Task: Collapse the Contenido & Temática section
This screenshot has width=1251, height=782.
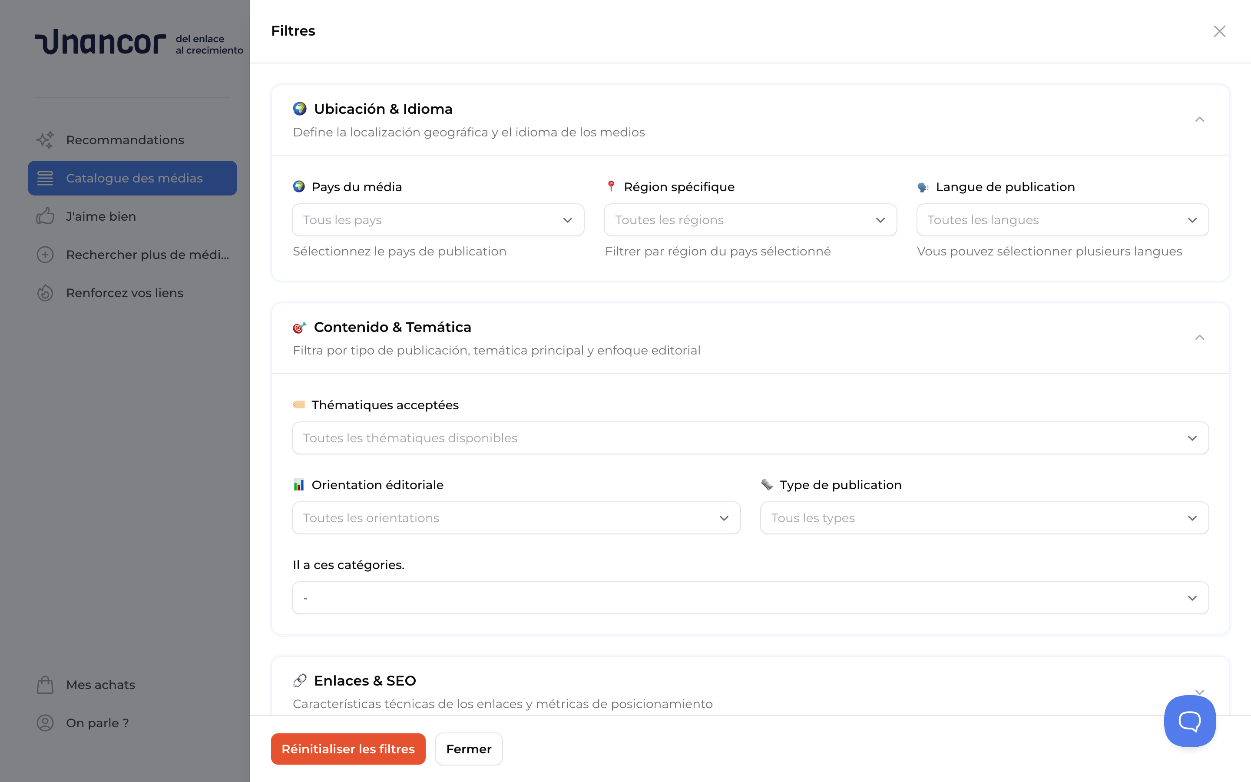Action: [x=1199, y=338]
